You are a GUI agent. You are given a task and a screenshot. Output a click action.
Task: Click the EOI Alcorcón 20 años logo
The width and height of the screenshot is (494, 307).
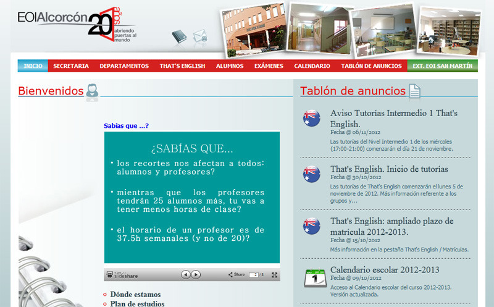tap(77, 25)
